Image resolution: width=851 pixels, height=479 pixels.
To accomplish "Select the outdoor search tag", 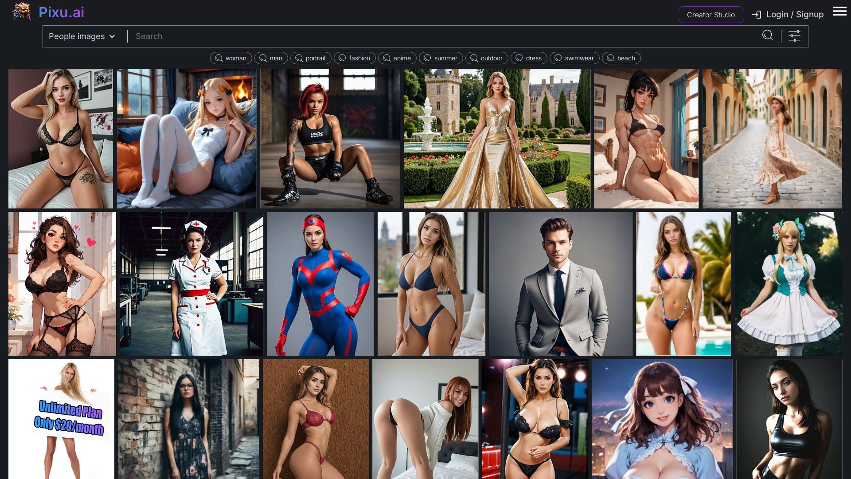I will click(x=487, y=58).
